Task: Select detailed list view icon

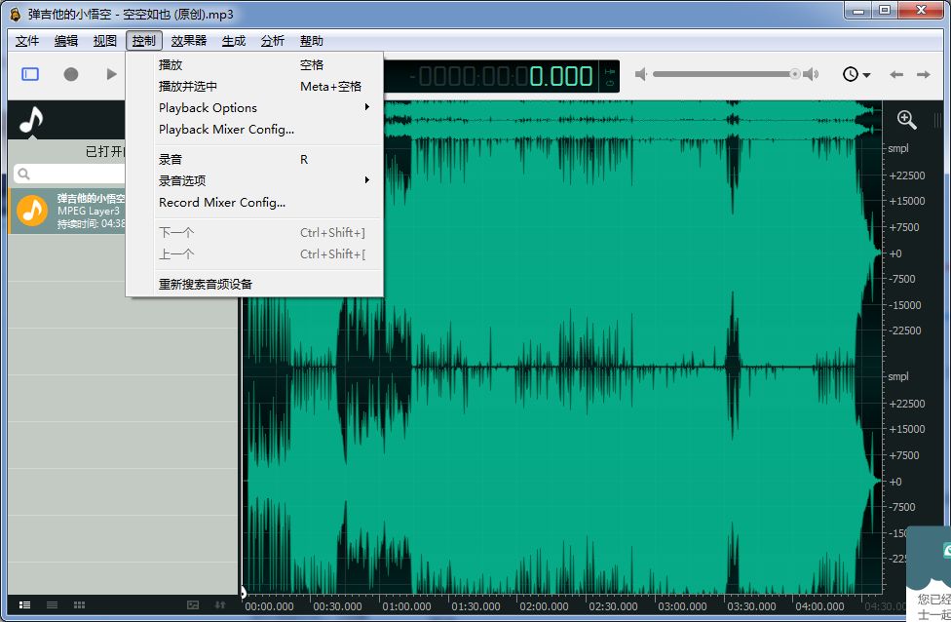Action: pyautogui.click(x=25, y=604)
